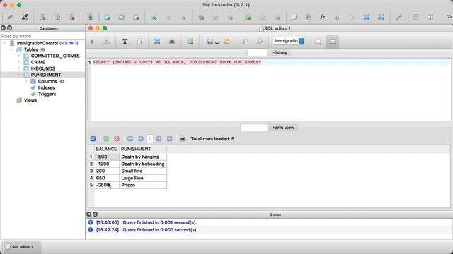Screen dimensions: 453x254
Task: Open a new SQL editor from main toolbar
Action: (294, 17)
